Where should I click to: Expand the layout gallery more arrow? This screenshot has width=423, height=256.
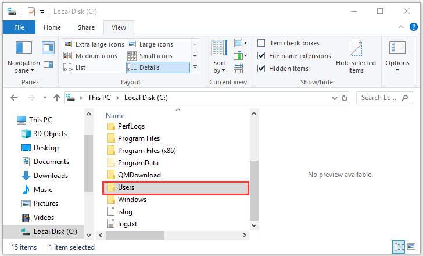point(195,67)
